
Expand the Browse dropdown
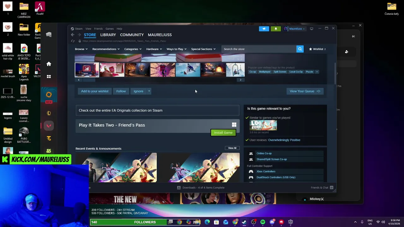[x=81, y=49]
